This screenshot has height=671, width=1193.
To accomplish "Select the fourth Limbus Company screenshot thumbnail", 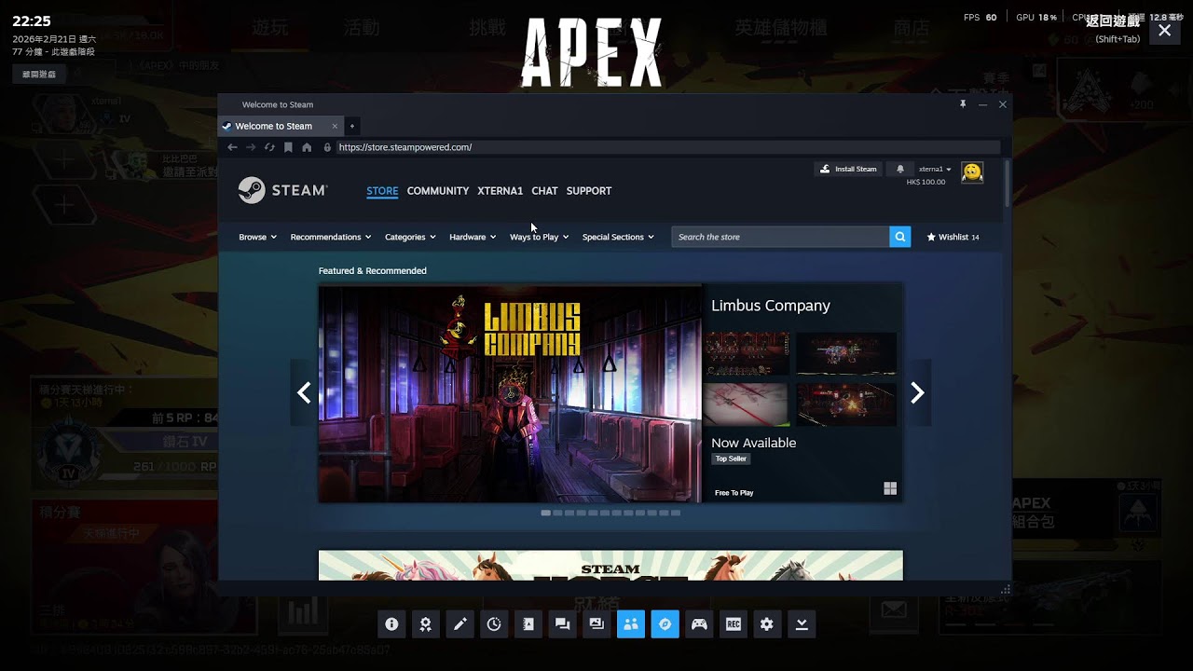I will [846, 404].
